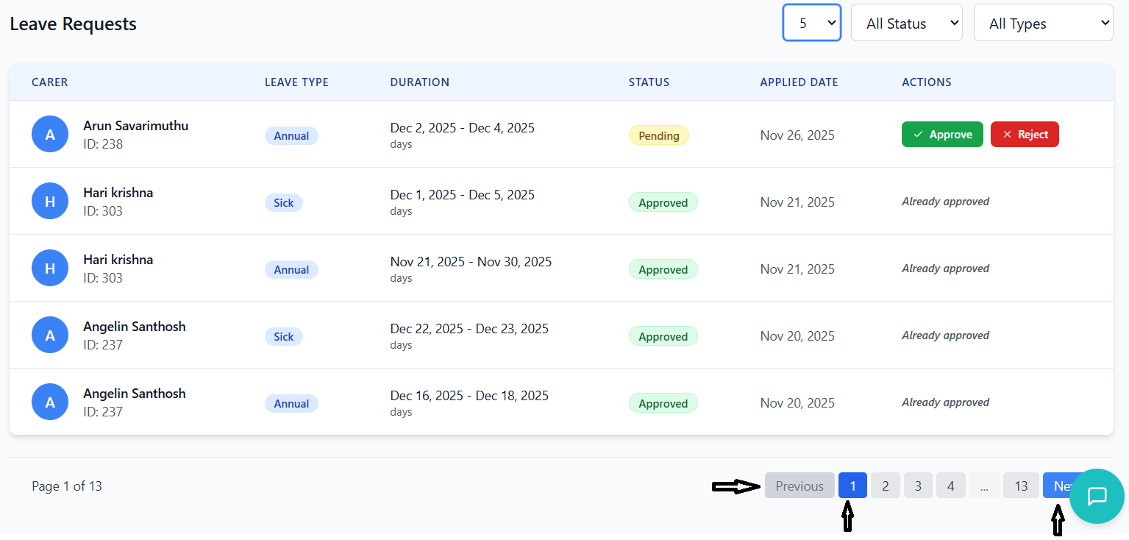
Task: Go to page 2 of results
Action: [886, 486]
